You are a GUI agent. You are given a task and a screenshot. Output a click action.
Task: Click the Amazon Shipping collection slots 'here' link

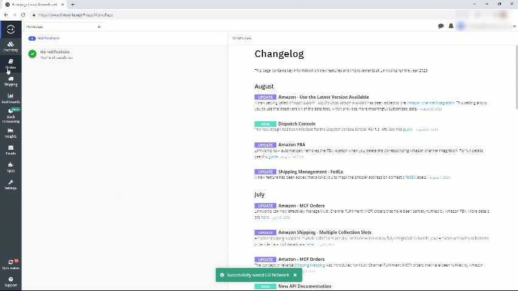(310, 244)
